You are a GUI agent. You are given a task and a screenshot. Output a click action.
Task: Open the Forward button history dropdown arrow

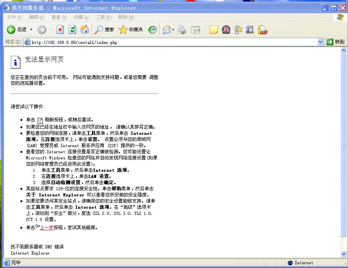coord(51,30)
